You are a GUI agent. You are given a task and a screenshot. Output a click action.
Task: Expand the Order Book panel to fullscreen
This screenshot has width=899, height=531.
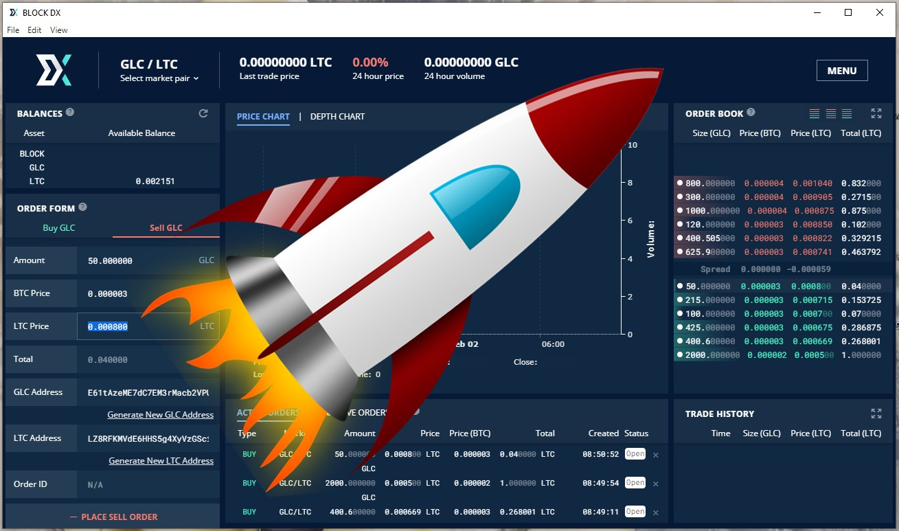tap(876, 113)
